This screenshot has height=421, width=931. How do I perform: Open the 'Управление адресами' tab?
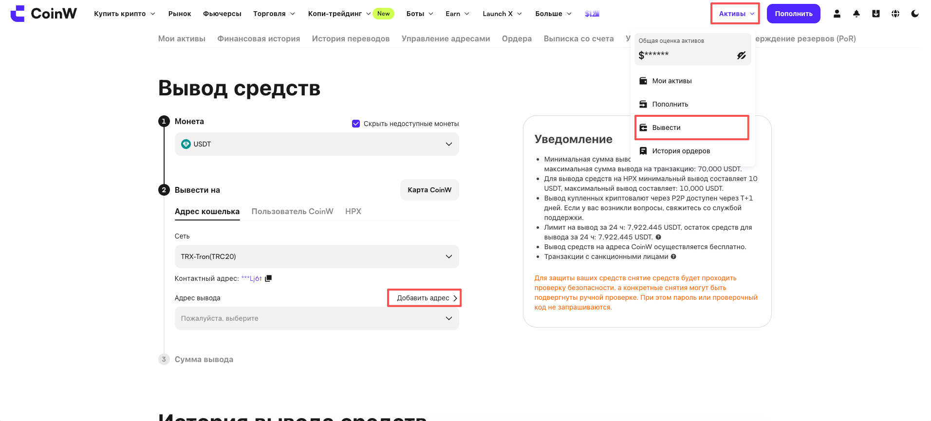446,38
